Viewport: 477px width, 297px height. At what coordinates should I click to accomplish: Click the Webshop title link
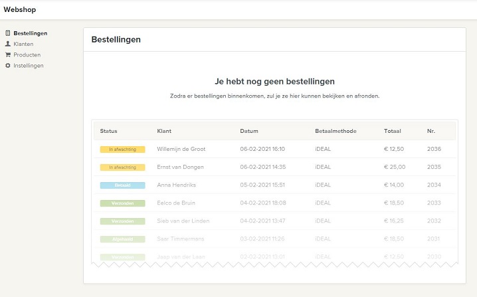click(20, 9)
